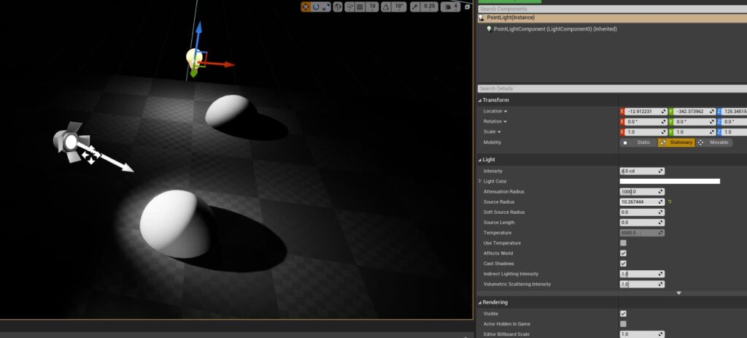This screenshot has height=338, width=747.
Task: Set Mobility to Stationary
Action: click(x=676, y=142)
